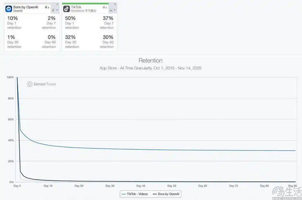Click the TikTok app icon
This screenshot has height=200, width=302.
pyautogui.click(x=67, y=8)
